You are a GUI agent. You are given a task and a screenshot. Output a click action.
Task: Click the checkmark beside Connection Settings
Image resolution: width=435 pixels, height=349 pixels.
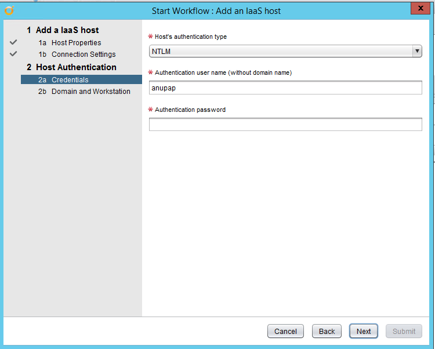pos(14,54)
